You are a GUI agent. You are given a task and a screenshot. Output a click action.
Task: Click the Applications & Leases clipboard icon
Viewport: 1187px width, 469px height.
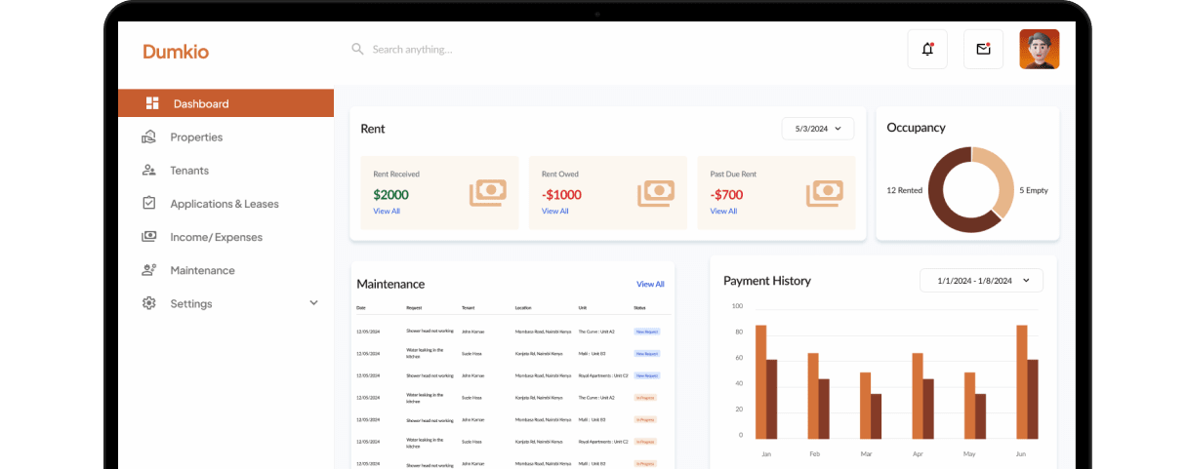click(x=149, y=204)
